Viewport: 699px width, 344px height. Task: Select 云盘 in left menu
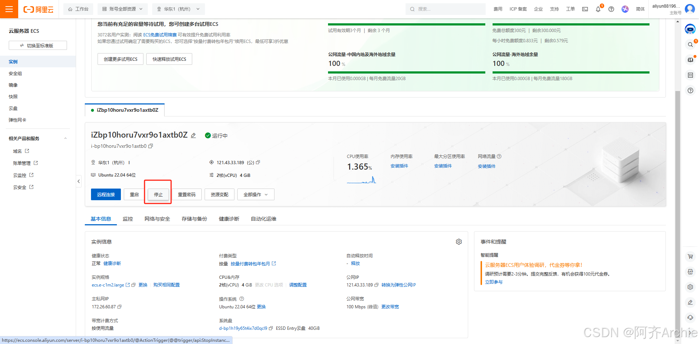tap(13, 108)
